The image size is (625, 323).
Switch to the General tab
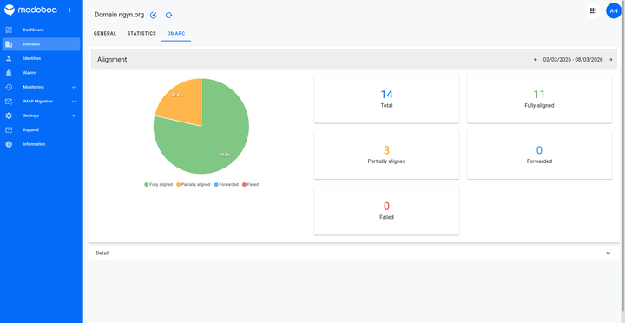tap(105, 34)
